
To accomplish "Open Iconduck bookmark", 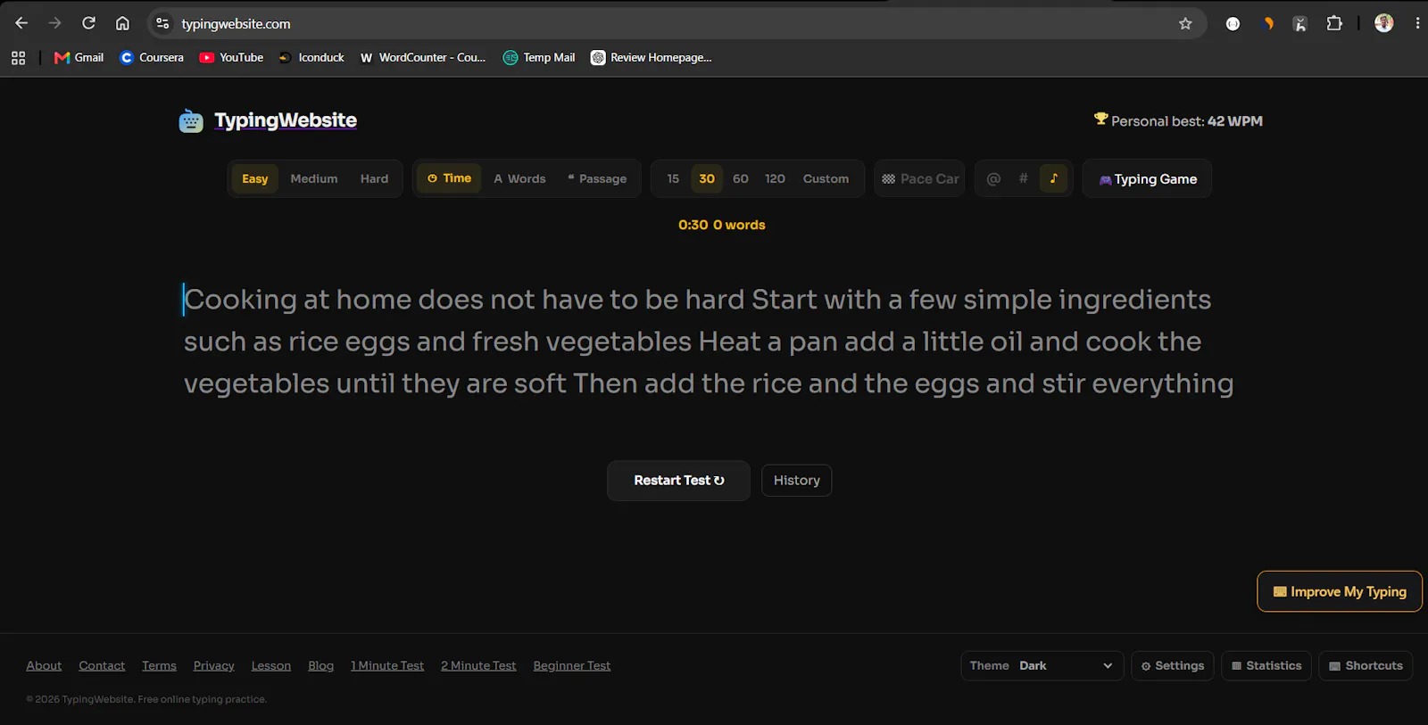I will 311,58.
